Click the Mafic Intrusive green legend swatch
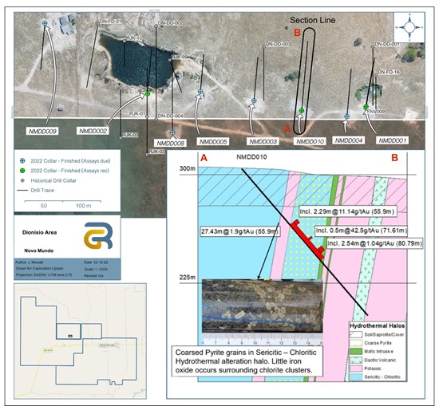 (355, 352)
